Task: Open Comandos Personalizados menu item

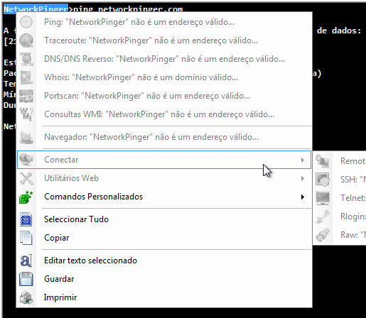Action: click(x=164, y=197)
